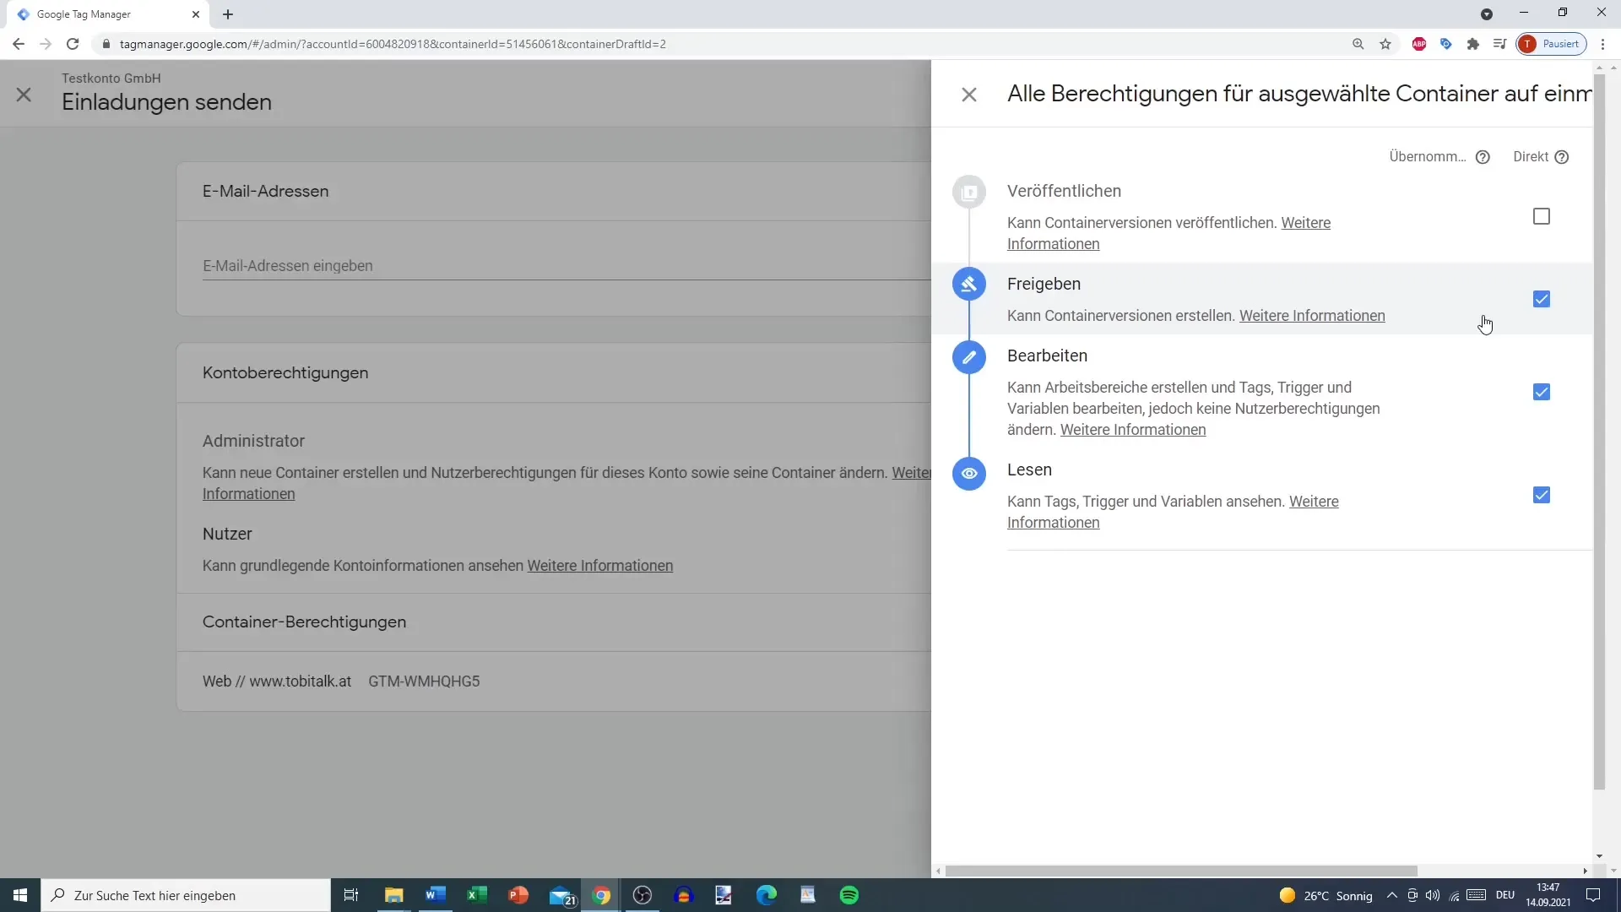The image size is (1621, 912).
Task: Open Task View in the taskbar
Action: coord(351,895)
